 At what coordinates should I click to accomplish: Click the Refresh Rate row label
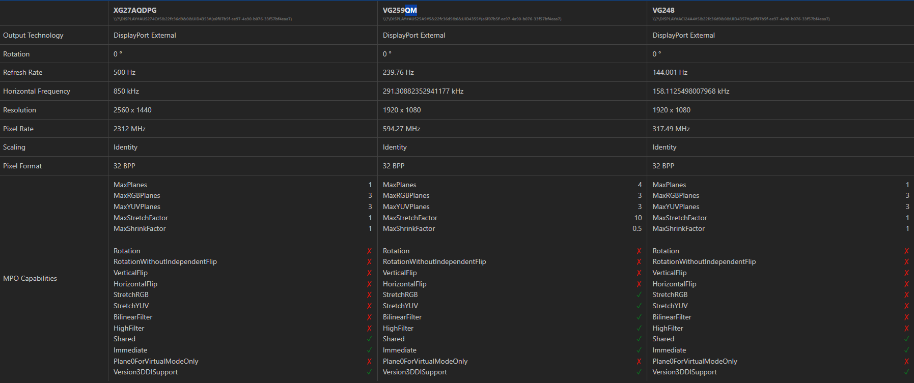[22, 73]
